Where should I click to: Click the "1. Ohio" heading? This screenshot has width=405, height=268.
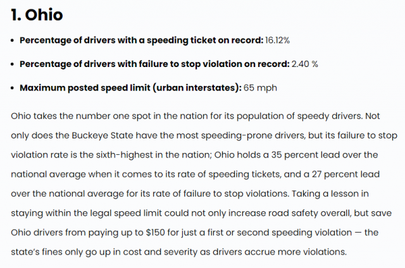[37, 15]
